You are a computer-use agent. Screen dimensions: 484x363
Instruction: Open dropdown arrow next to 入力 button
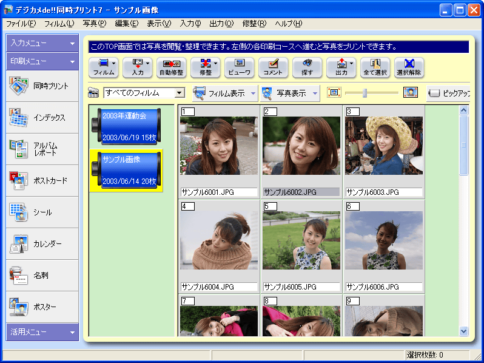coord(148,63)
